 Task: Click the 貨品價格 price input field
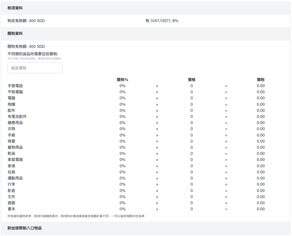point(35,68)
